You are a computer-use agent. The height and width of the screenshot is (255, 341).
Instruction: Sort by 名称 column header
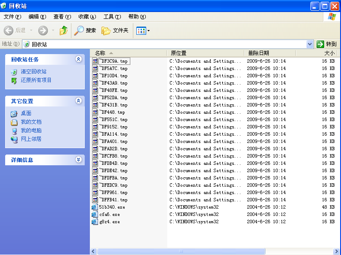[128, 53]
